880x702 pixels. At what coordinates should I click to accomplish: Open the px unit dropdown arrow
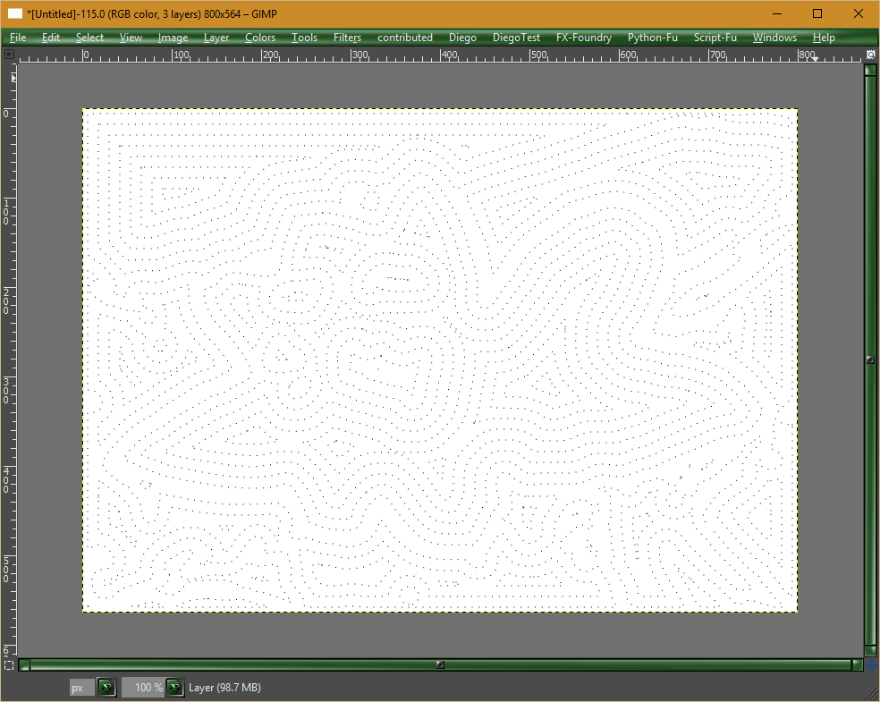(x=106, y=688)
